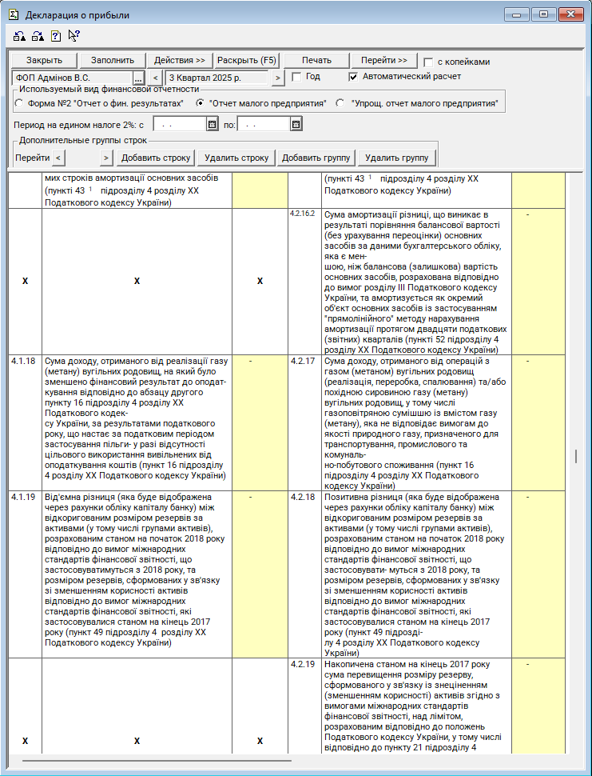The width and height of the screenshot is (592, 776).
Task: Go to previous quarter with left arrow
Action: [x=157, y=78]
